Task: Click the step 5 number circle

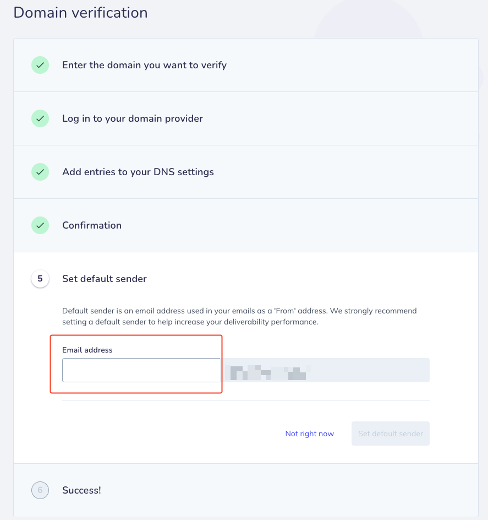Action: 40,279
